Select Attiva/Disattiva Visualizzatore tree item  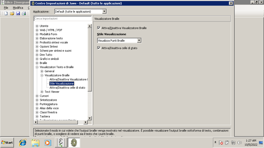(69, 79)
